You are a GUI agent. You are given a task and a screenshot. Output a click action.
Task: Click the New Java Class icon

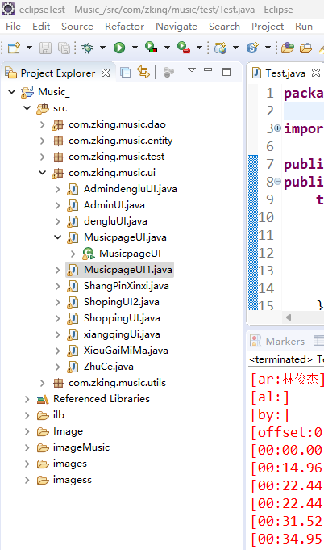coord(252,48)
